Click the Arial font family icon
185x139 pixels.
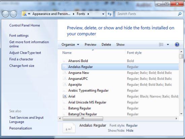pos(65,96)
